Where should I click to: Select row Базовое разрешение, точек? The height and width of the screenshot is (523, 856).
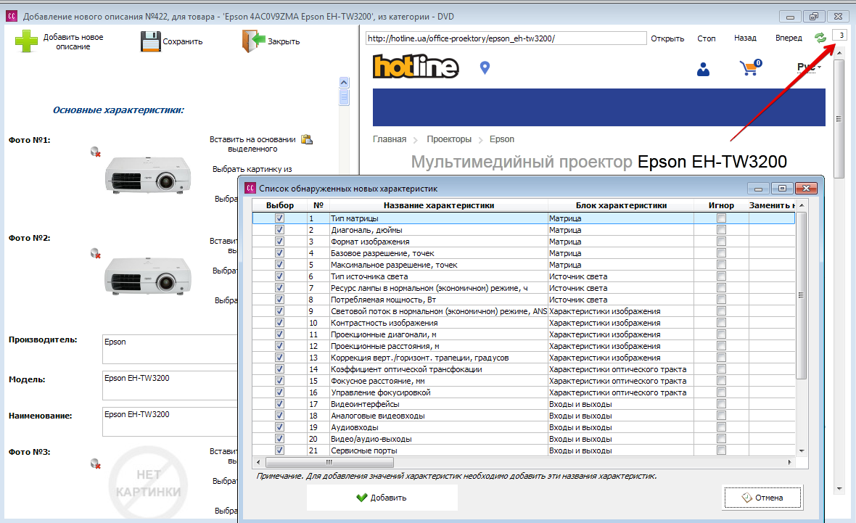524,252
